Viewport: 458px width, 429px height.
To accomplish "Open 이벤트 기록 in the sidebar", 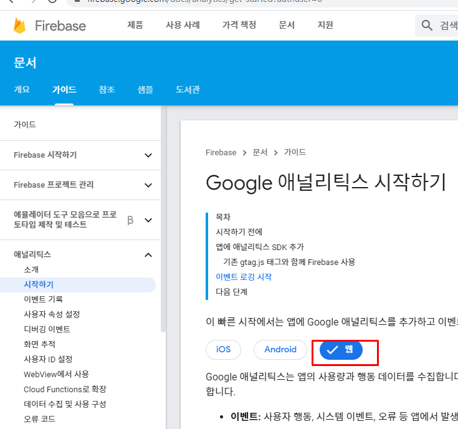I will point(43,299).
